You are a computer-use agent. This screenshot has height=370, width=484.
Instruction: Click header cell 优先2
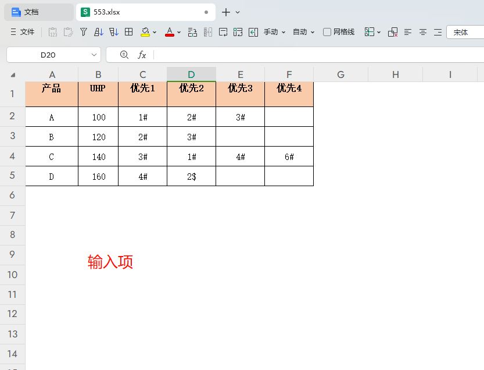pyautogui.click(x=191, y=94)
